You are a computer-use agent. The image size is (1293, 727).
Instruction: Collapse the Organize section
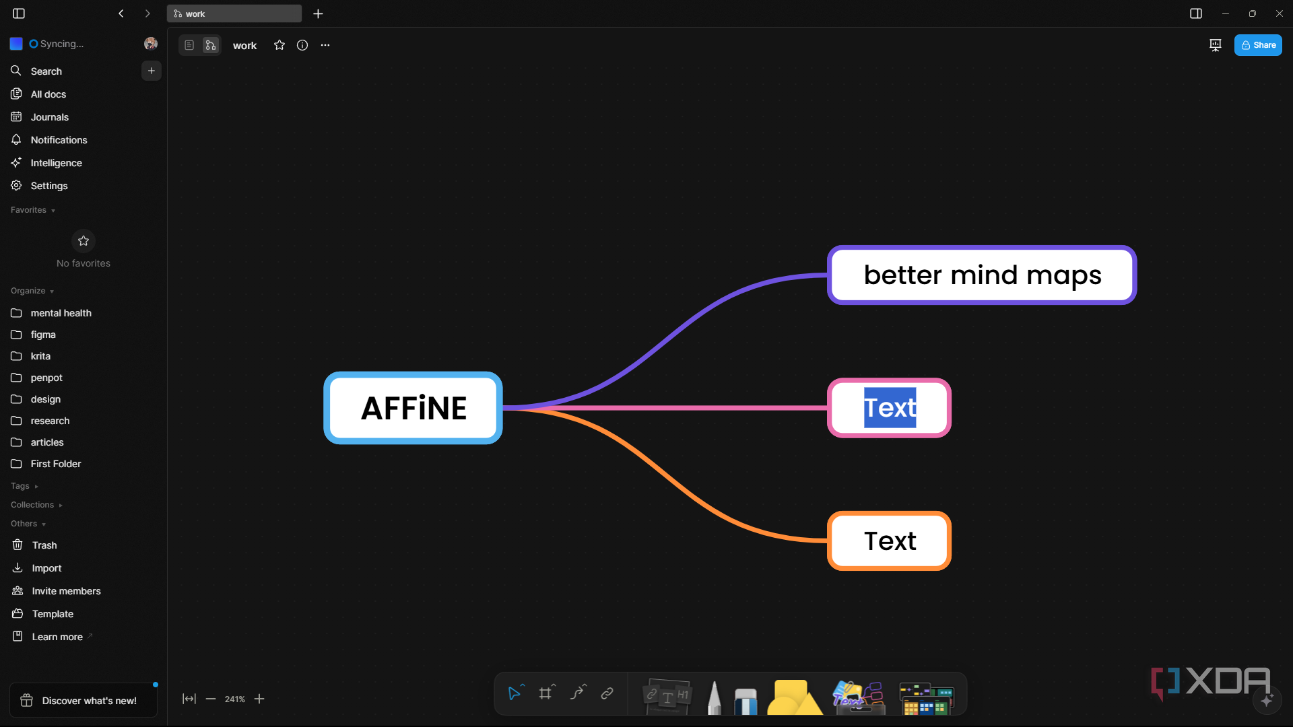[32, 291]
